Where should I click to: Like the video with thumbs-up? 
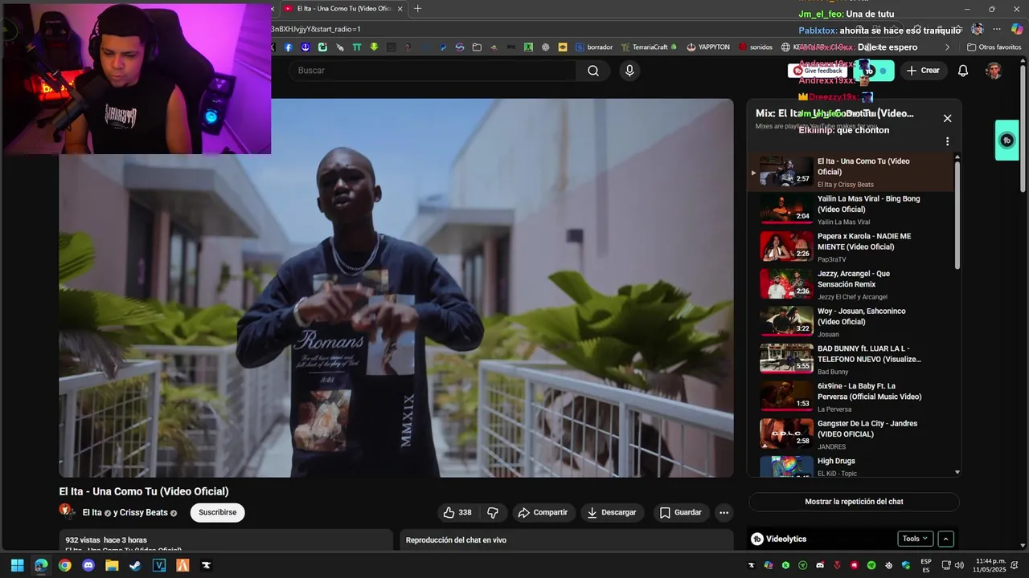457,512
